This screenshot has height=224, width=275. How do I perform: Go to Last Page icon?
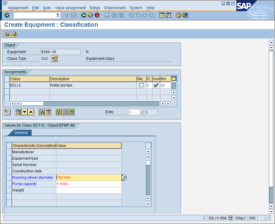(x=151, y=15)
